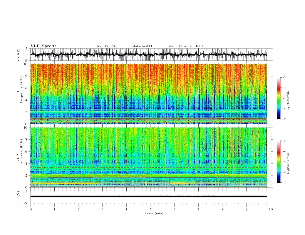Screen dimensions: 305x235
Task: Select ch.1 "Frequency (kHz)" axis label
Action: [21, 89]
